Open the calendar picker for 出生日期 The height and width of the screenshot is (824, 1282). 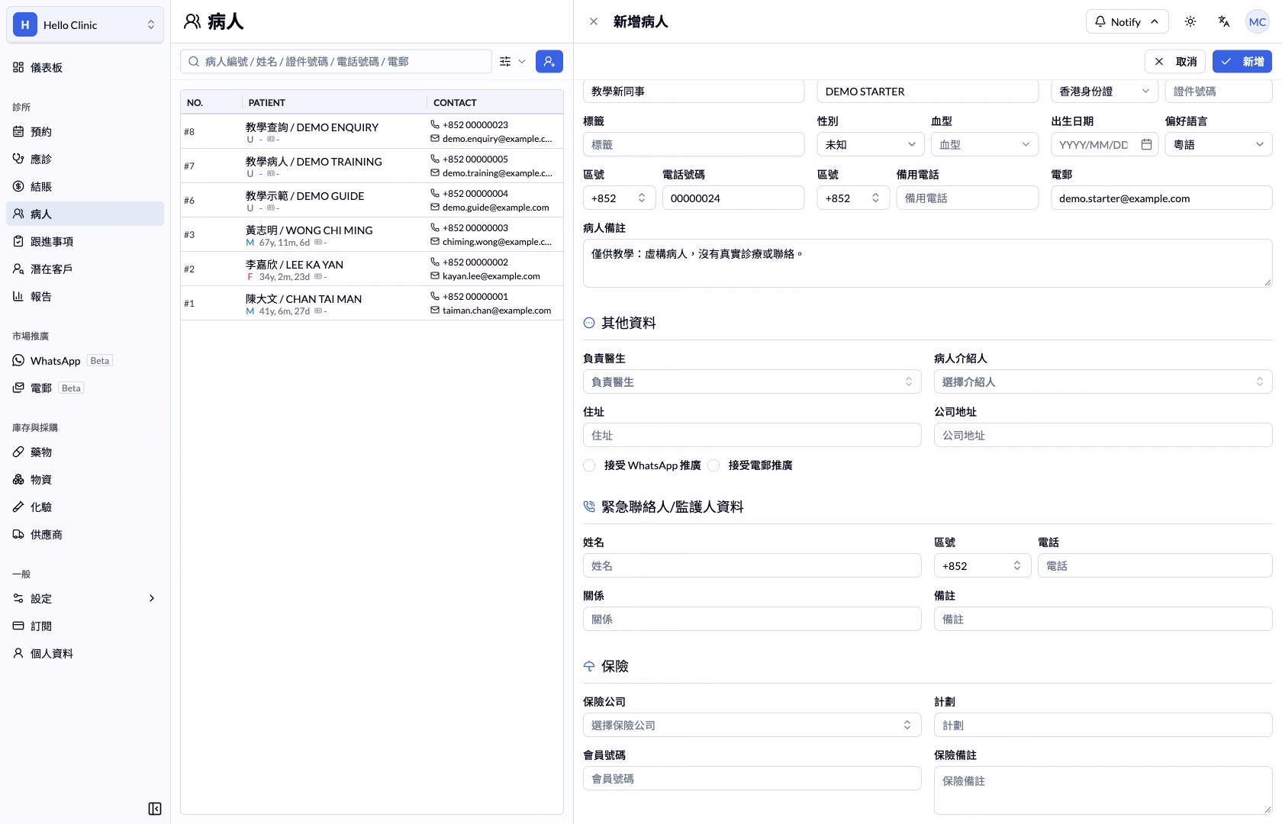click(1146, 144)
